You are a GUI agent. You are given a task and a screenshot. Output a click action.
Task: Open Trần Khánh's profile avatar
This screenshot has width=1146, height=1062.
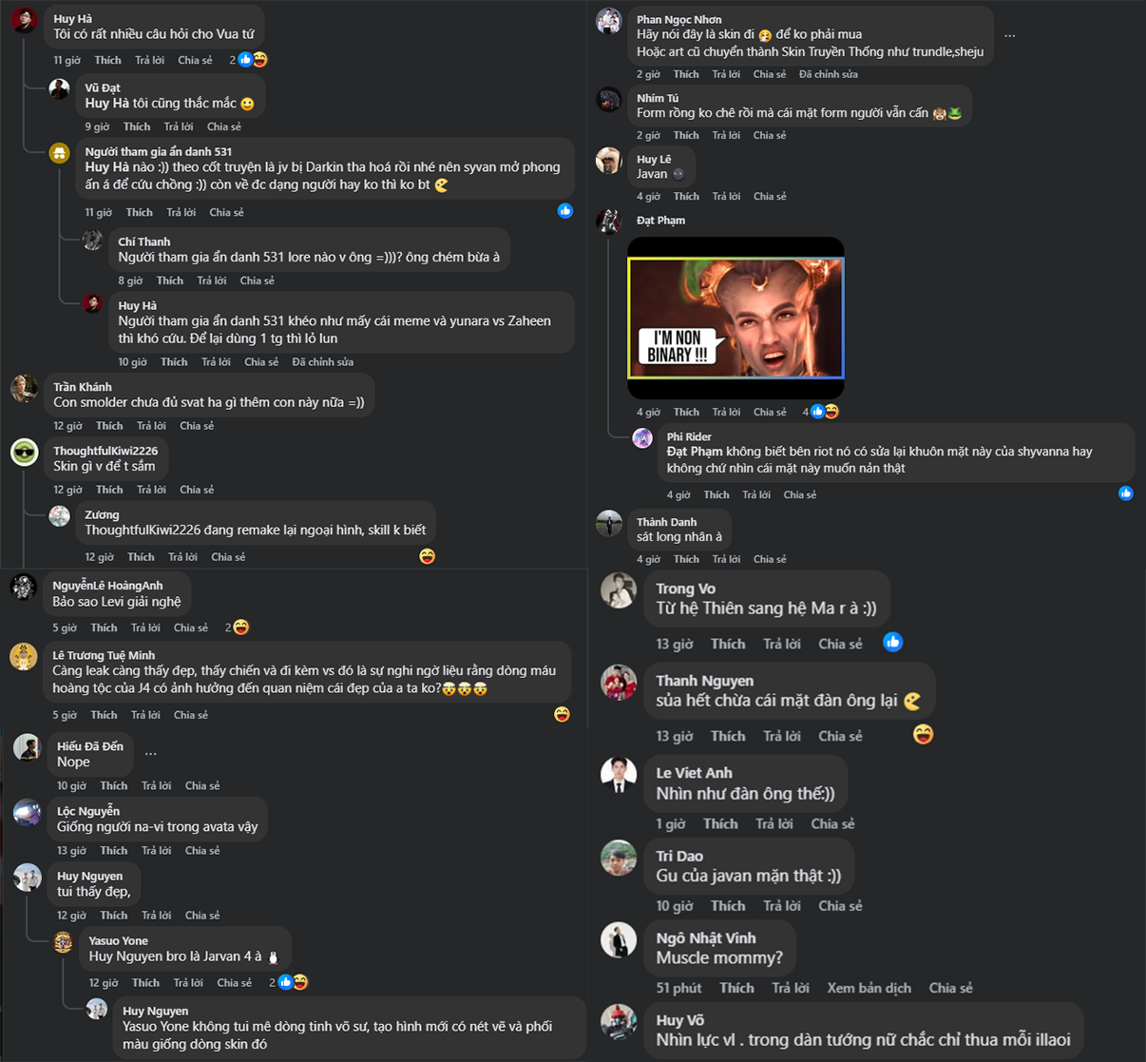[x=25, y=388]
